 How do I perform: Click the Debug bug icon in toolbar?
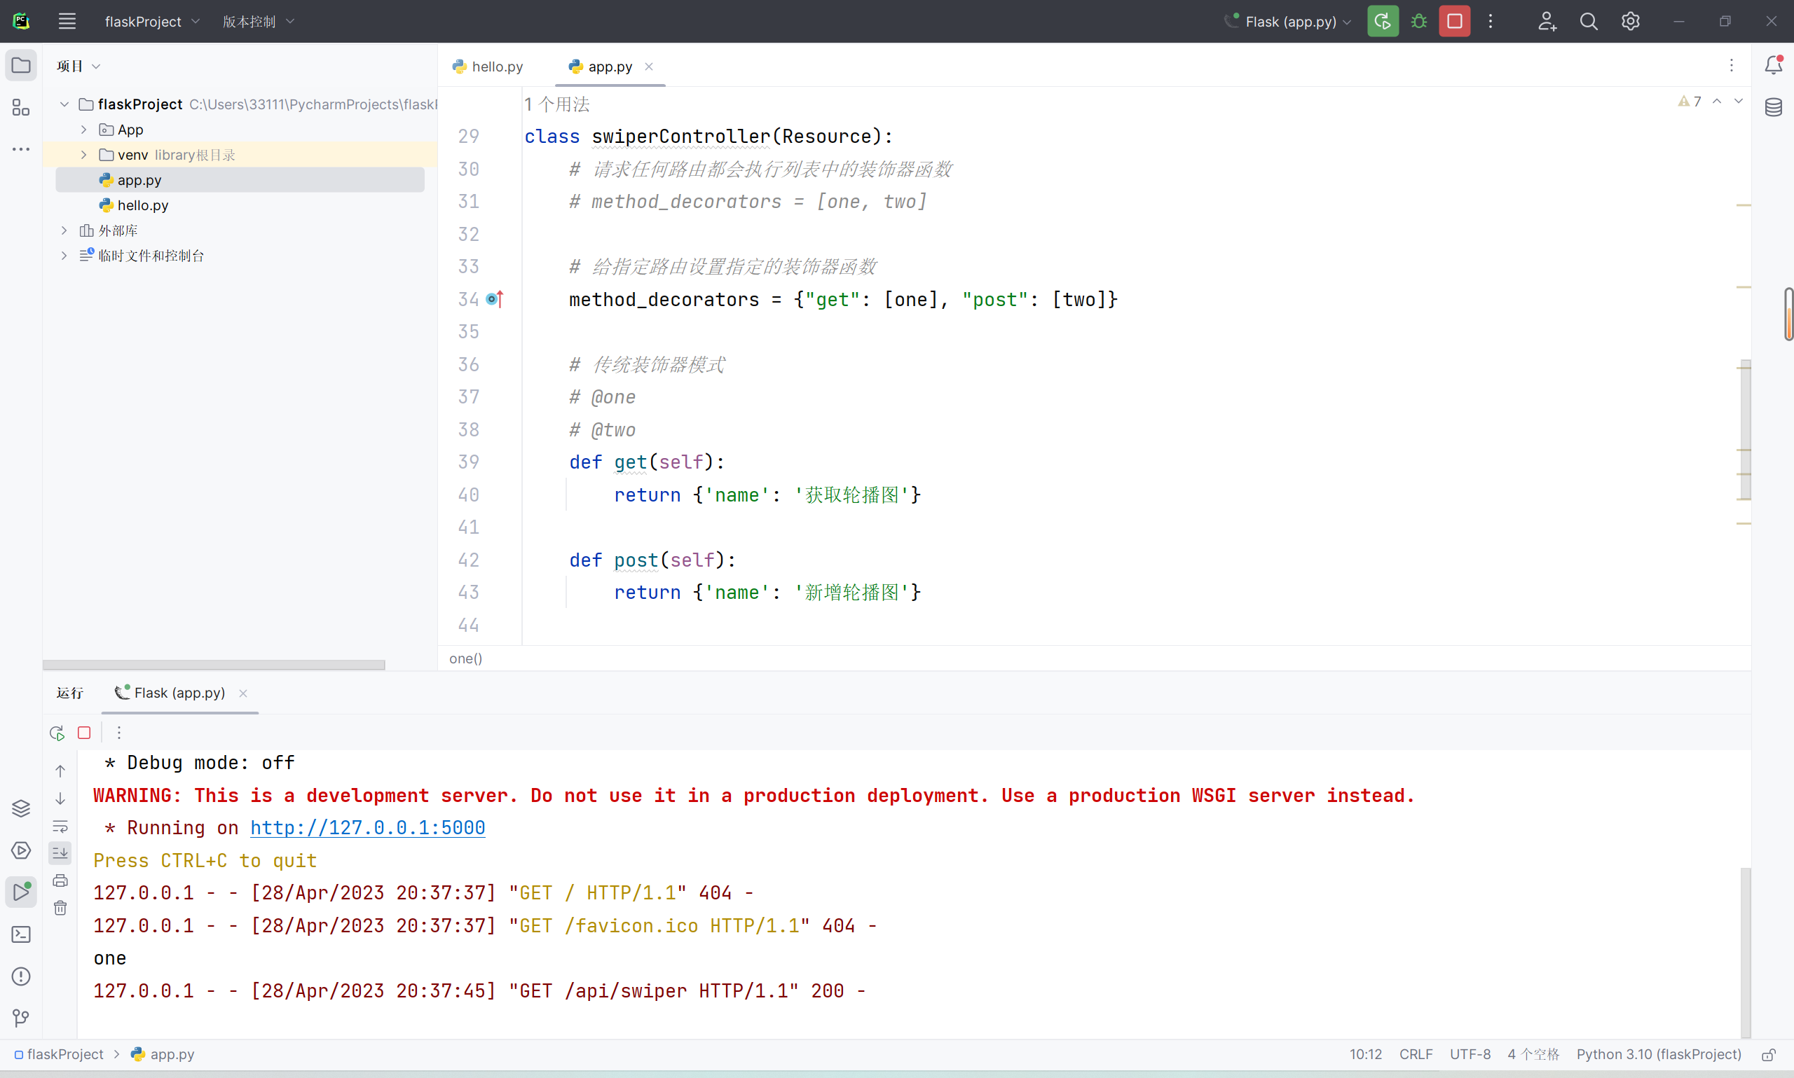1418,22
